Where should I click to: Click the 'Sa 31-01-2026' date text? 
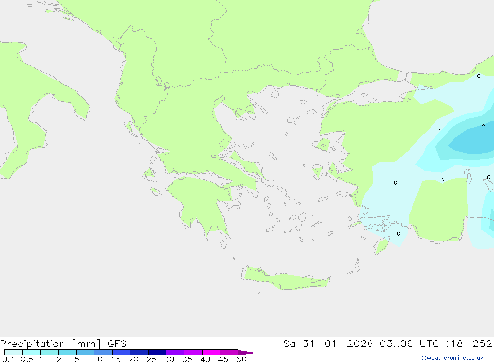point(329,343)
